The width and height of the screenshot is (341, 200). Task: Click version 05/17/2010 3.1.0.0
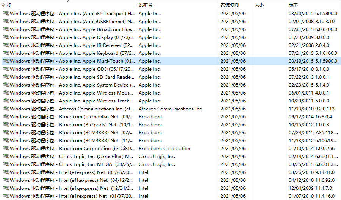point(309,69)
